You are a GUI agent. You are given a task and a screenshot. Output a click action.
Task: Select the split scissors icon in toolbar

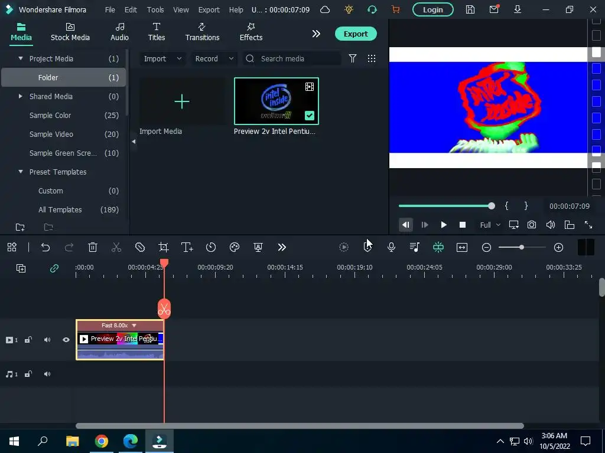click(x=116, y=247)
